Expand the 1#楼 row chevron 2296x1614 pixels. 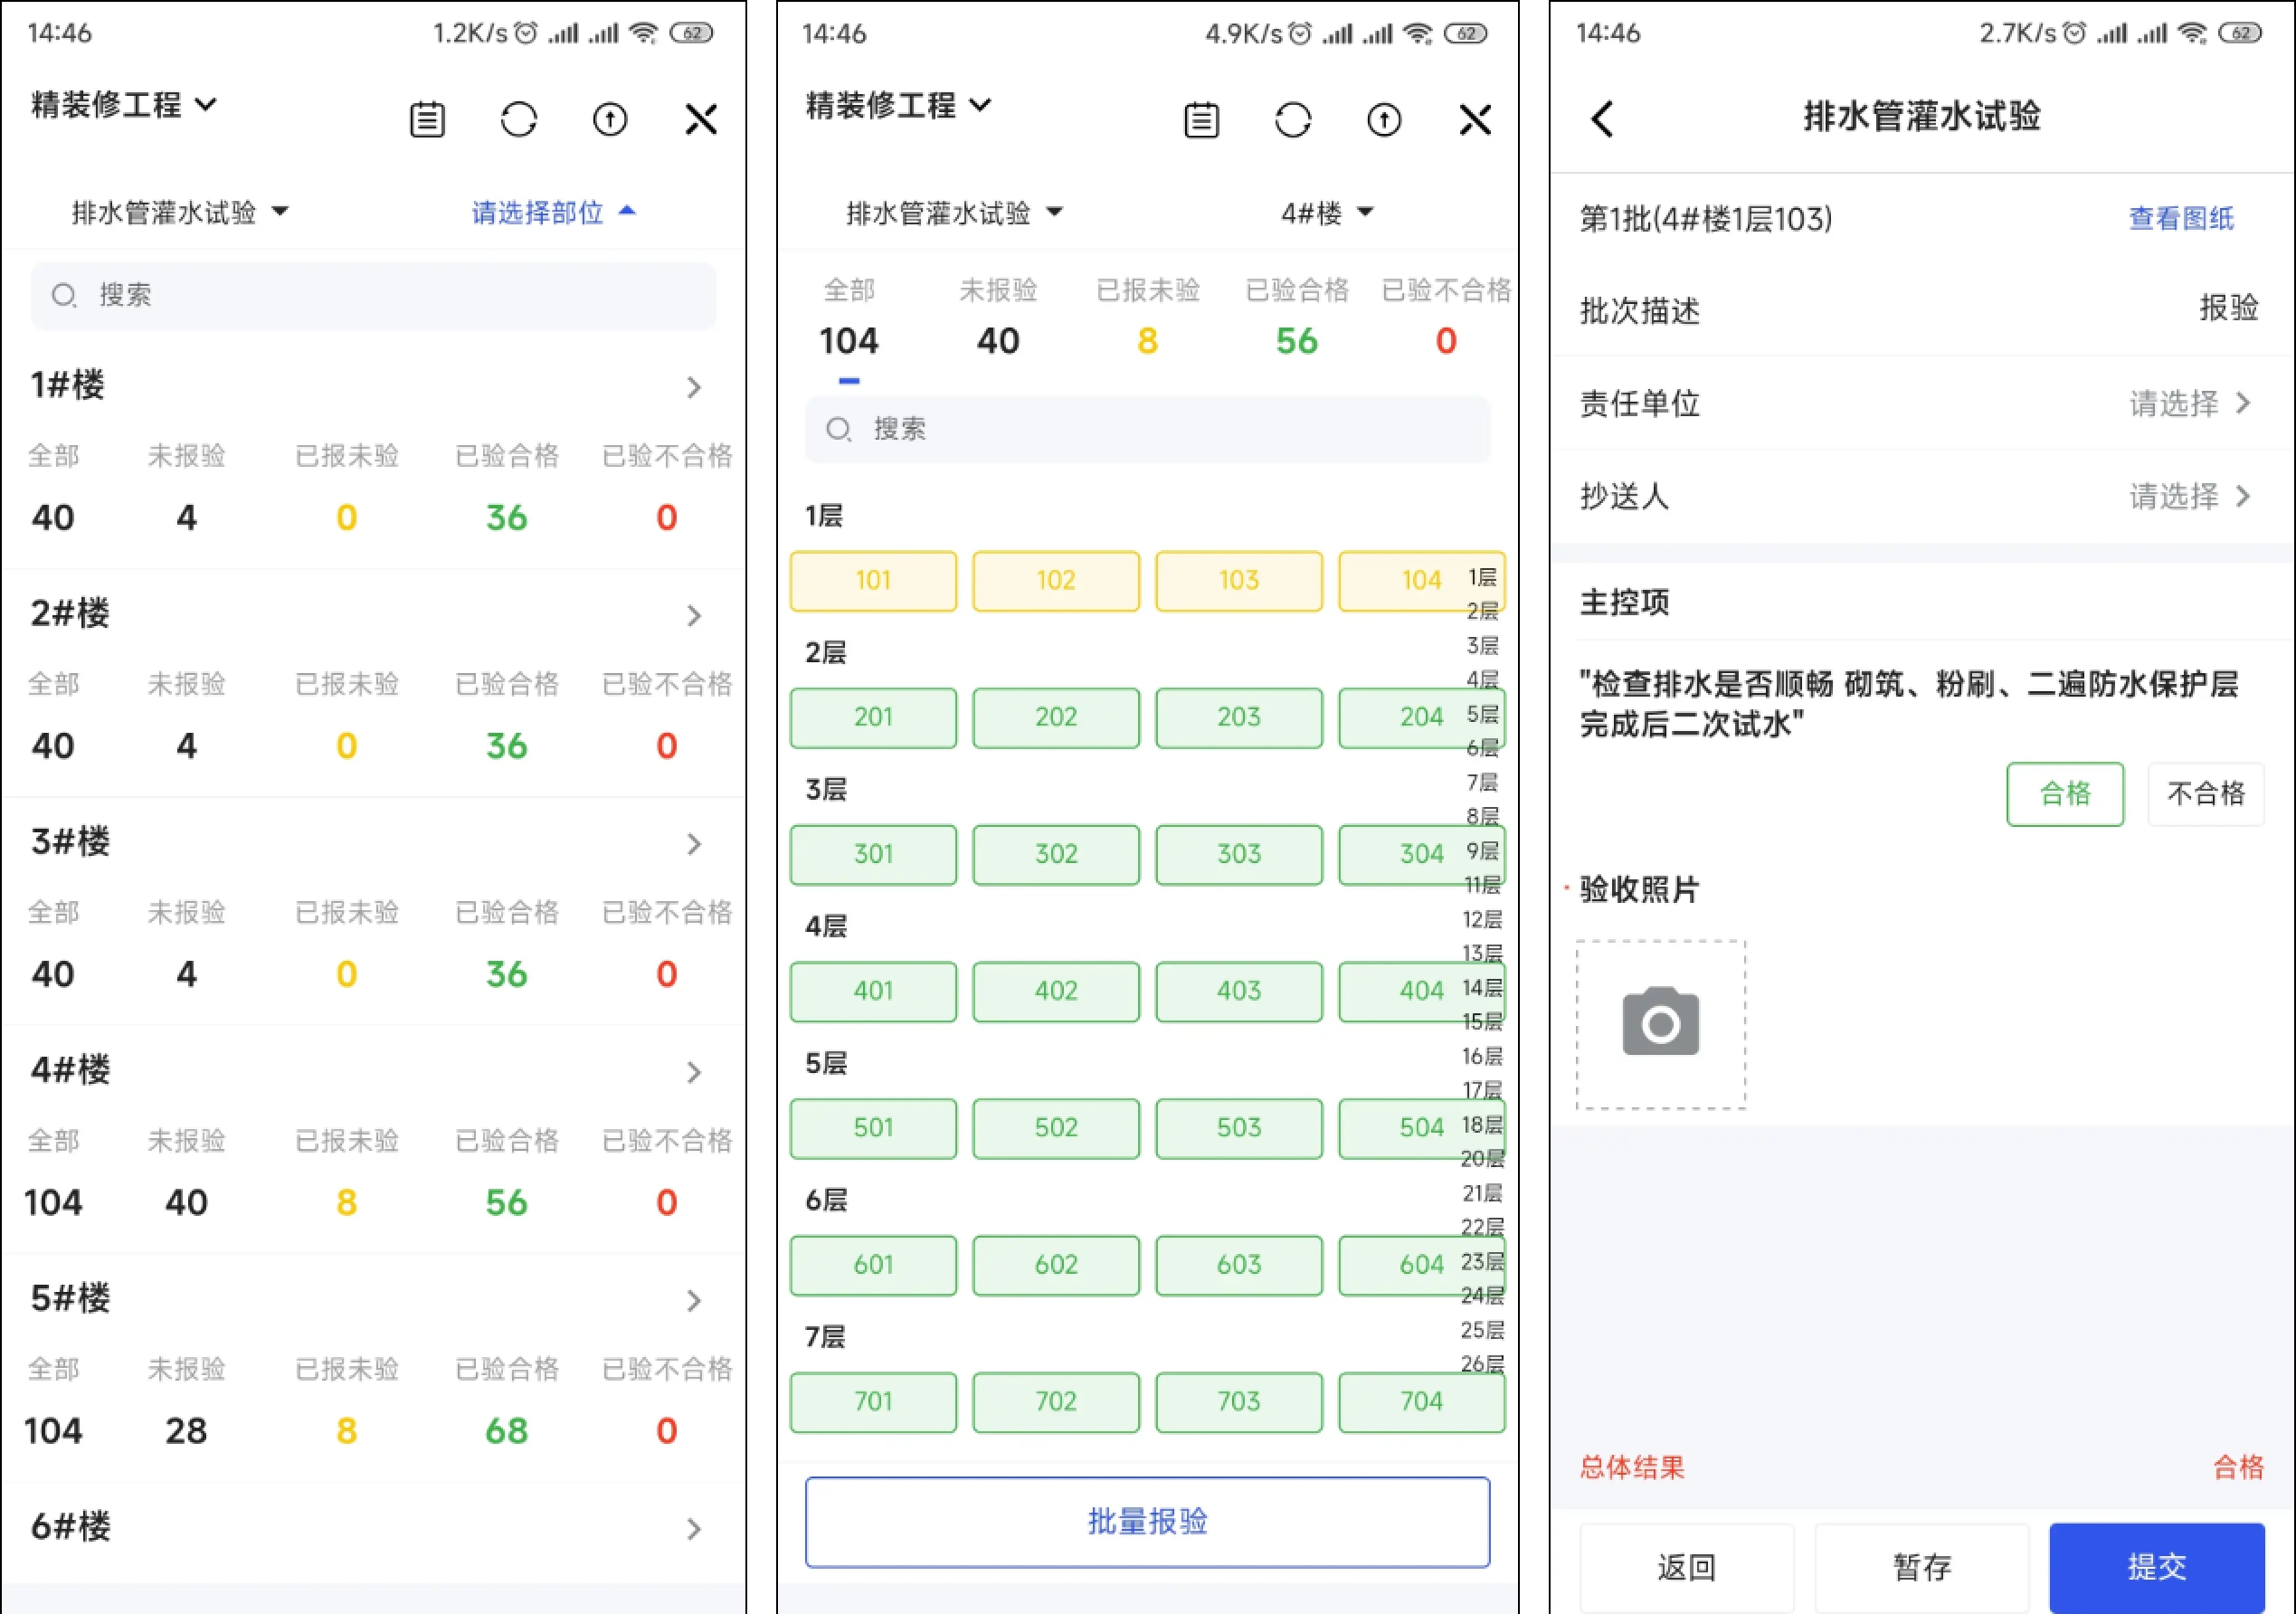click(694, 387)
